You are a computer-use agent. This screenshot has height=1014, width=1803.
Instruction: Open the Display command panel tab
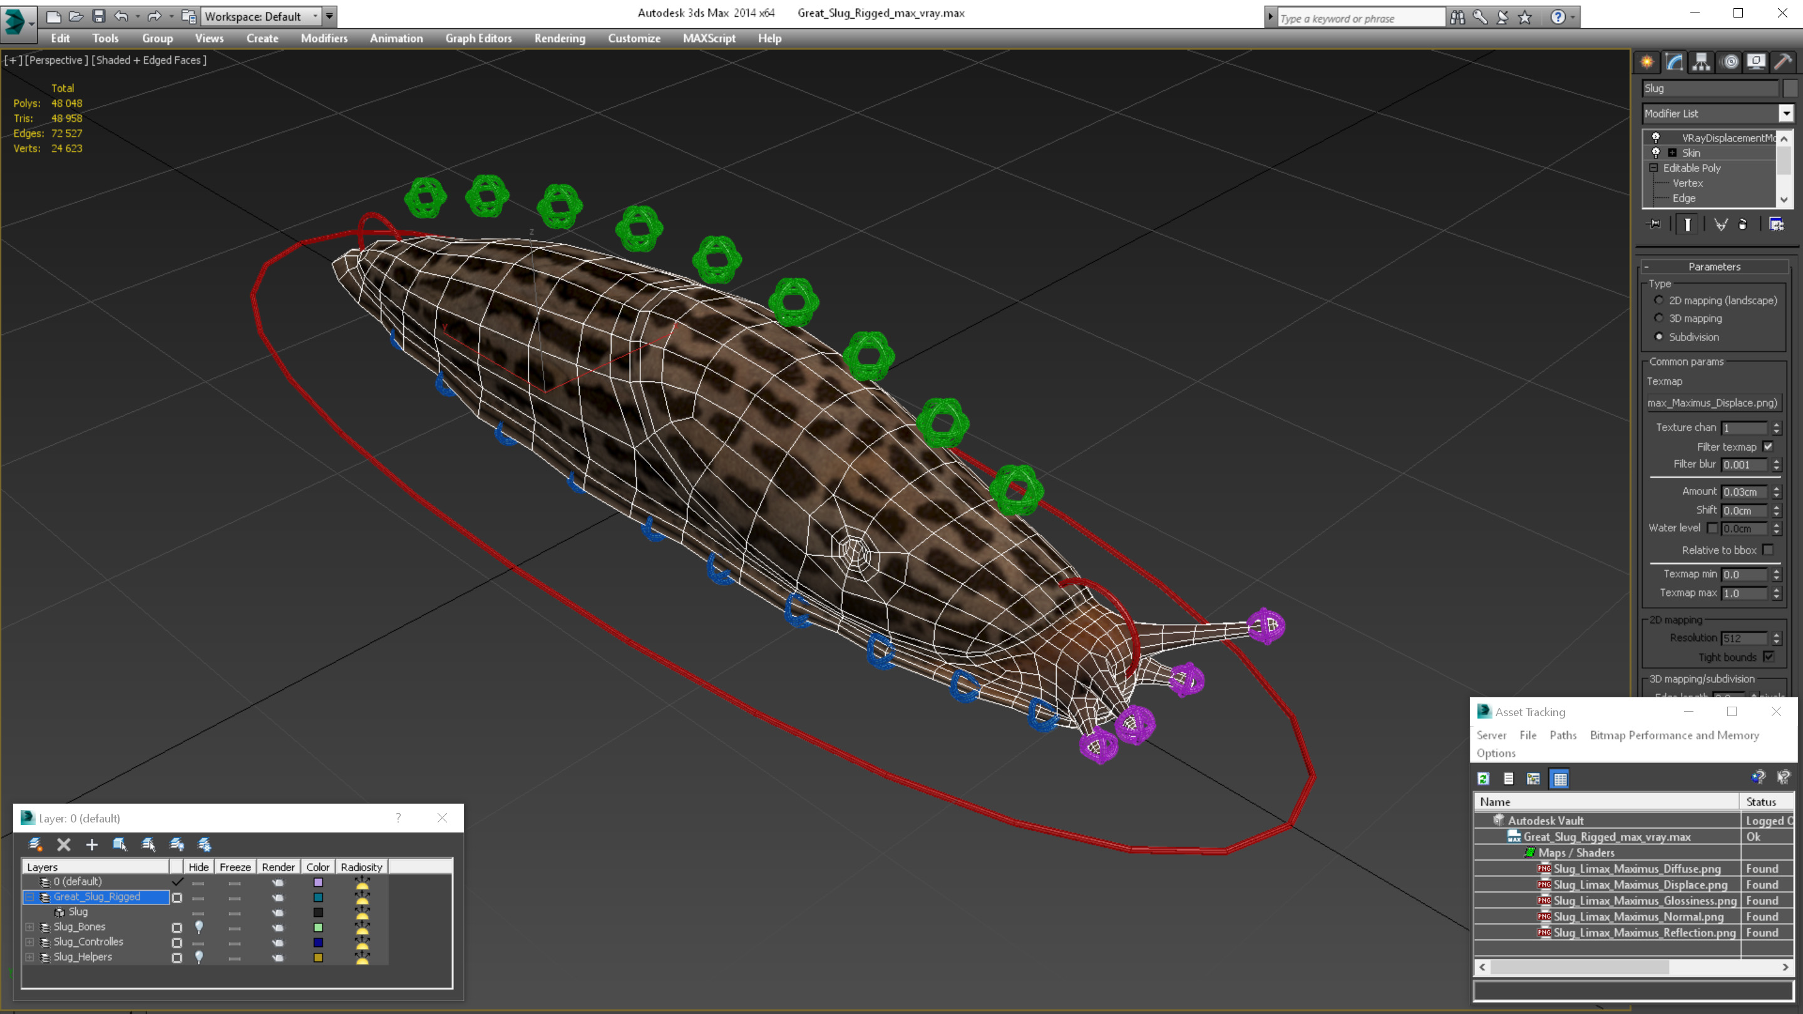[x=1756, y=61]
